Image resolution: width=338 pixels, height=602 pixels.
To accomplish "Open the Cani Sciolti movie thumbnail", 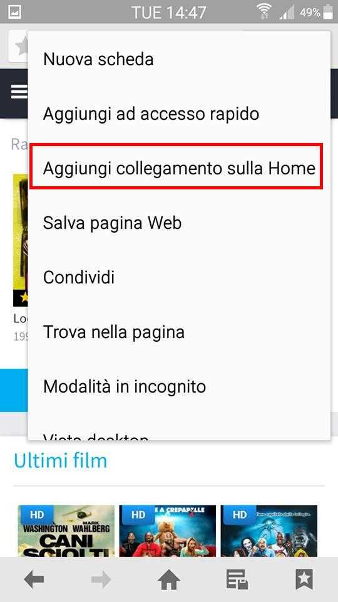I will click(66, 531).
